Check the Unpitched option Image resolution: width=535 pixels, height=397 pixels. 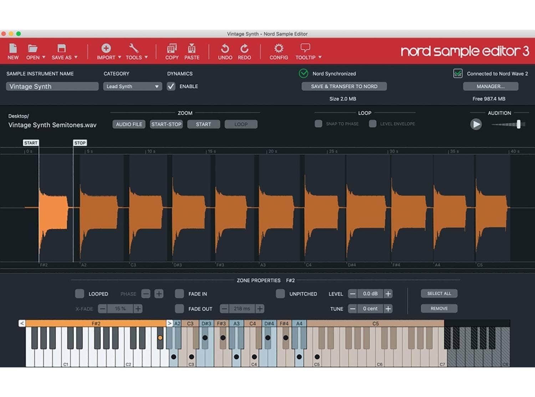(280, 294)
